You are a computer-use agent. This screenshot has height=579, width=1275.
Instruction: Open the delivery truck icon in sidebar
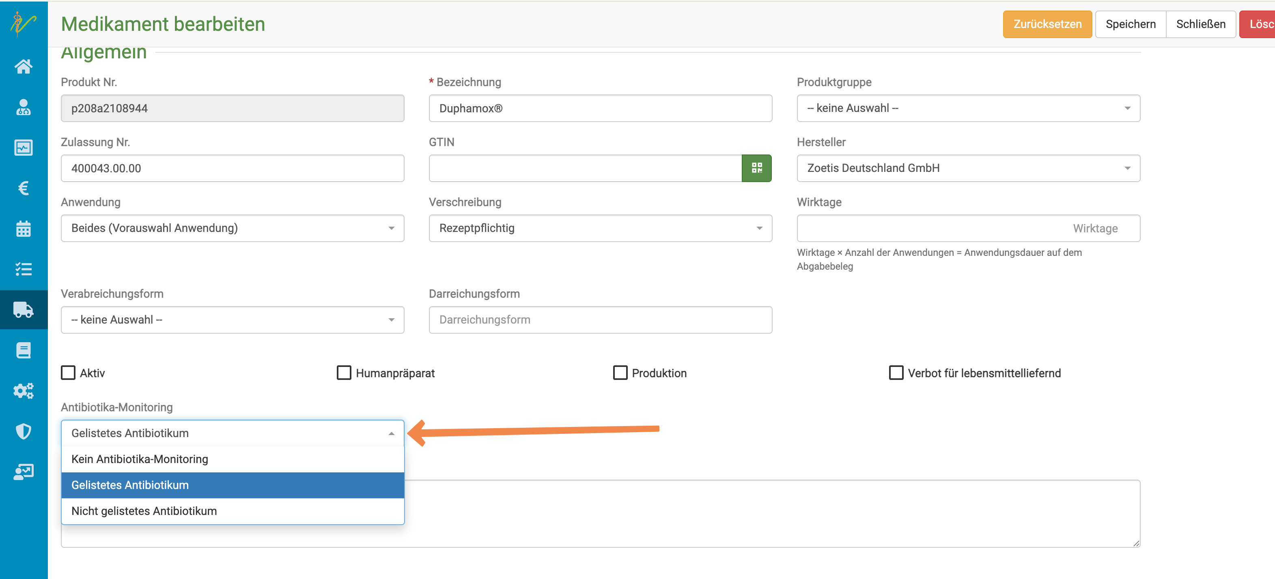point(23,309)
